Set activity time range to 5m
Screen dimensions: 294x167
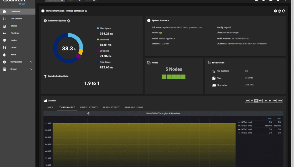tap(247, 101)
